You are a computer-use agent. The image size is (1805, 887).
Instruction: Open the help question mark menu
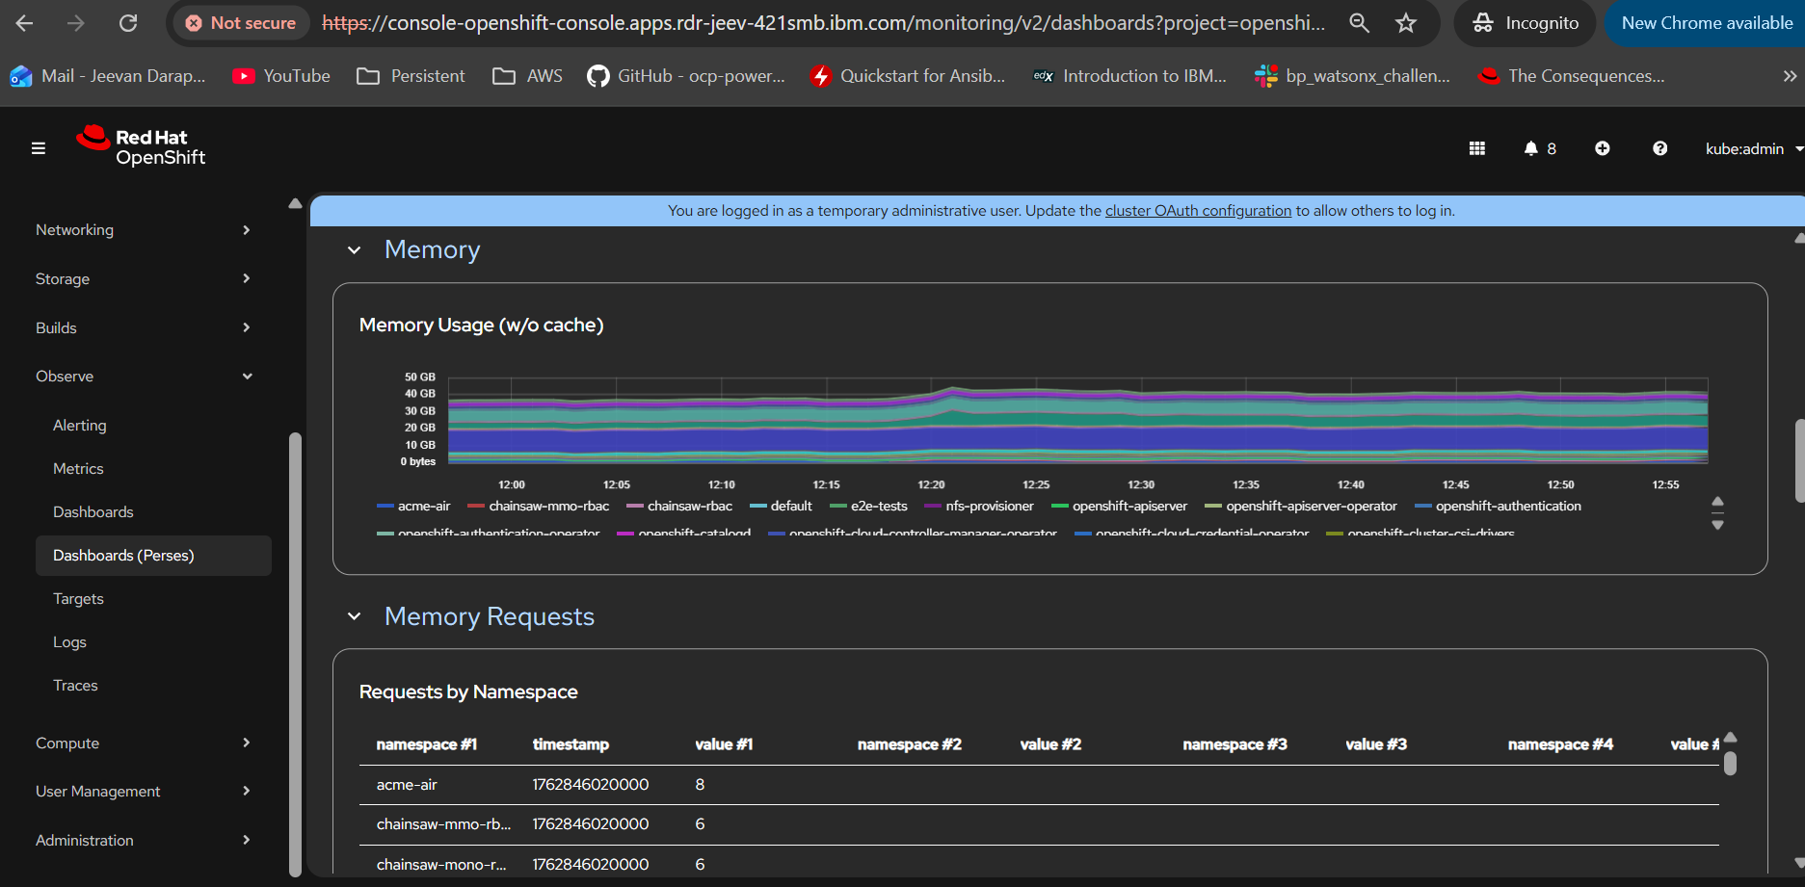[1659, 148]
